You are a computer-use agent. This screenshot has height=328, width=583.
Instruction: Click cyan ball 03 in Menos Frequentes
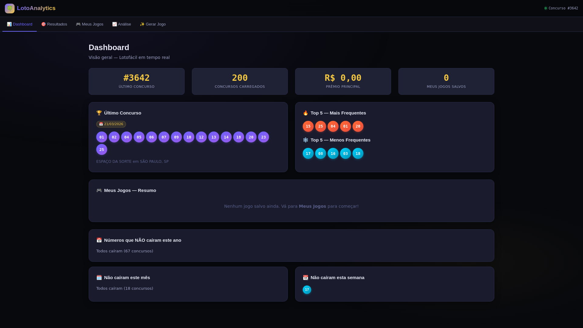point(346,153)
